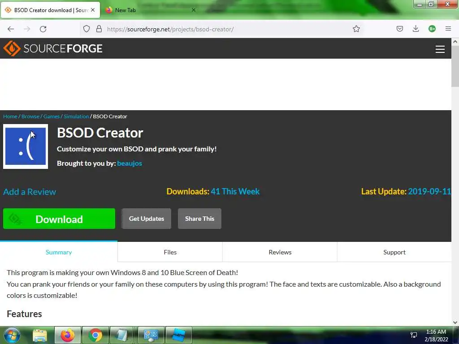Click the 2019-09-11 last update link
This screenshot has height=344, width=459.
point(429,191)
